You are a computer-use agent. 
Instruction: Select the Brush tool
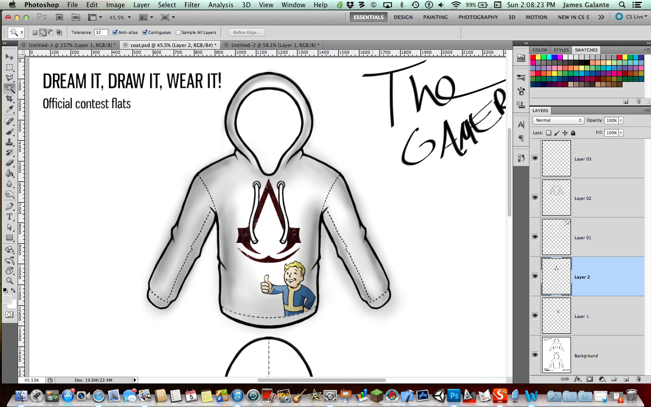pos(9,132)
